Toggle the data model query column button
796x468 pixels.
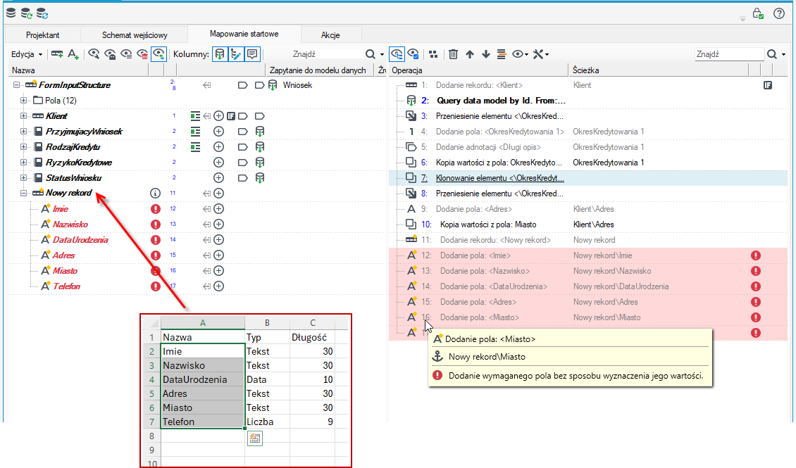click(x=220, y=54)
